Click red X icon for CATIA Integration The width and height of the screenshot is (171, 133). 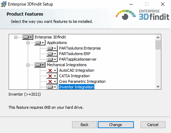tap(50, 76)
